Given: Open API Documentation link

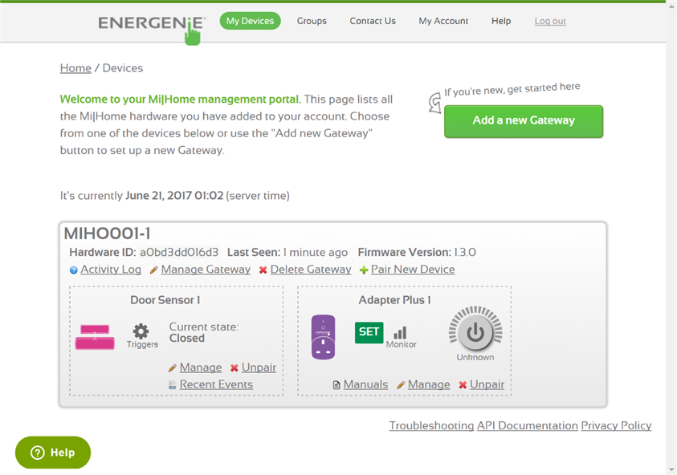Looking at the screenshot, I should pyautogui.click(x=527, y=425).
